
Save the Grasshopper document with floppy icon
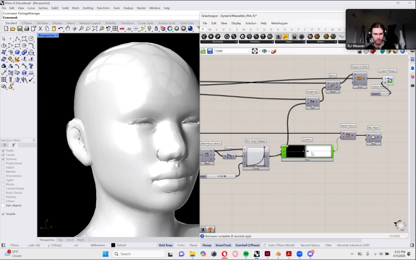pos(210,51)
